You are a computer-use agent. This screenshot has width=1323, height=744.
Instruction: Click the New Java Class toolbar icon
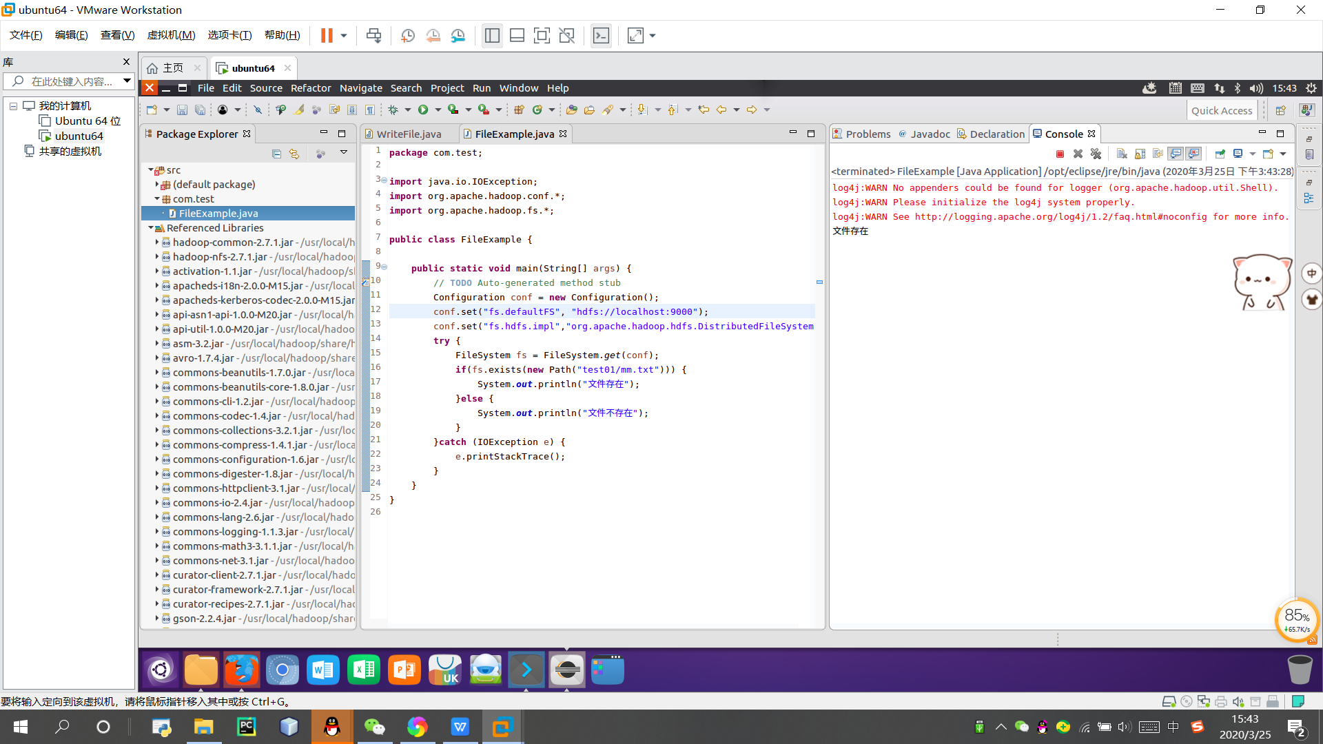point(537,110)
